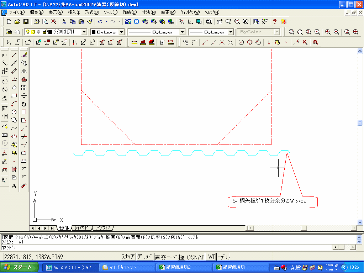Click the last-tab navigation arrow

[52, 228]
